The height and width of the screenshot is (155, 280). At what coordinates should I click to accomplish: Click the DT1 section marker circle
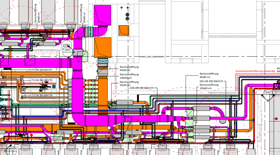67,46
